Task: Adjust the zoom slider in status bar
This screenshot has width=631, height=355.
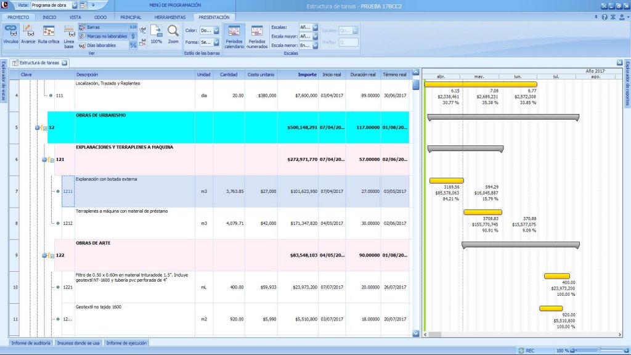Action: (598, 350)
